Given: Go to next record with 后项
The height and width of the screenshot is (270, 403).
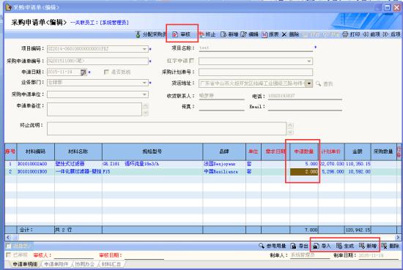Looking at the screenshot, I should (x=391, y=34).
